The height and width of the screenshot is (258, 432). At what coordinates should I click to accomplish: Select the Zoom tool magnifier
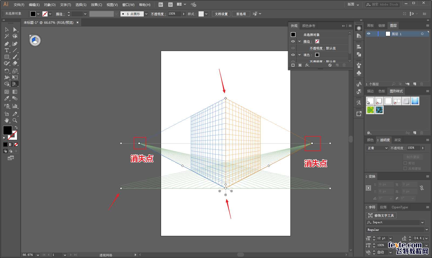(15, 120)
